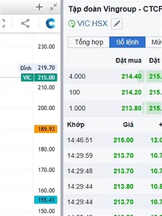Image resolution: width=162 pixels, height=216 pixels.
Task: Click the 215.00 price at 14:46:51
Action: [x=123, y=140]
